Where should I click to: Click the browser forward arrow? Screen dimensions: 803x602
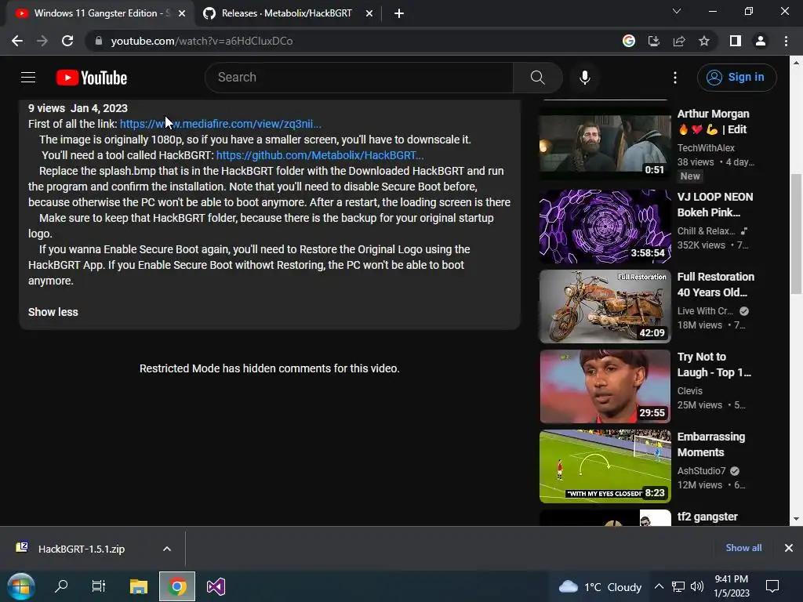42,41
